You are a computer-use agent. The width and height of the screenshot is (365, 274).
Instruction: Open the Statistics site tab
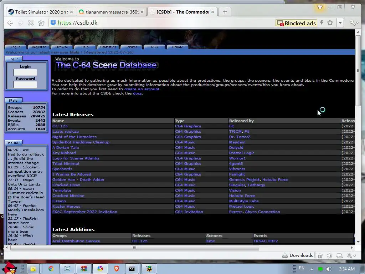tap(108, 47)
